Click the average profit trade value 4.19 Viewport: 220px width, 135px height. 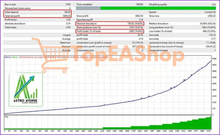coord(141,39)
